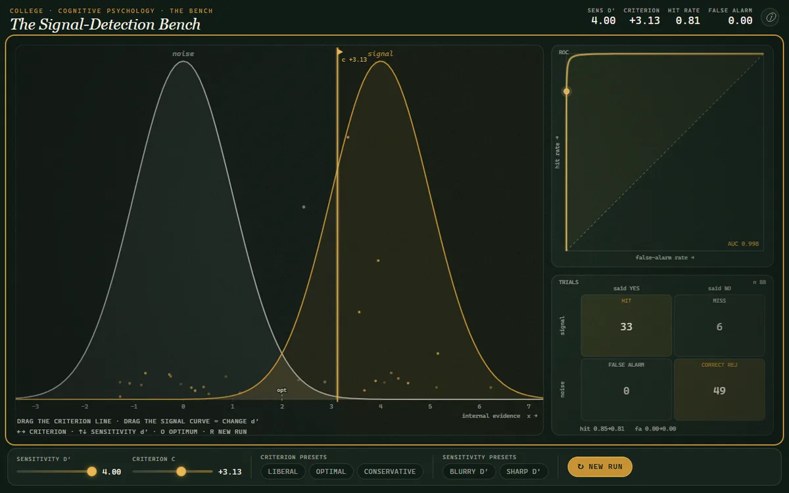Image resolution: width=789 pixels, height=493 pixels.
Task: Click the '4.00' value beside sensitivity slider
Action: (111, 472)
